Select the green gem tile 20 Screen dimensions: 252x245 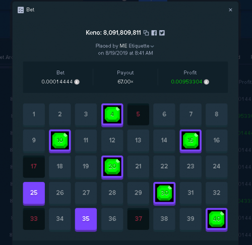(x=112, y=167)
